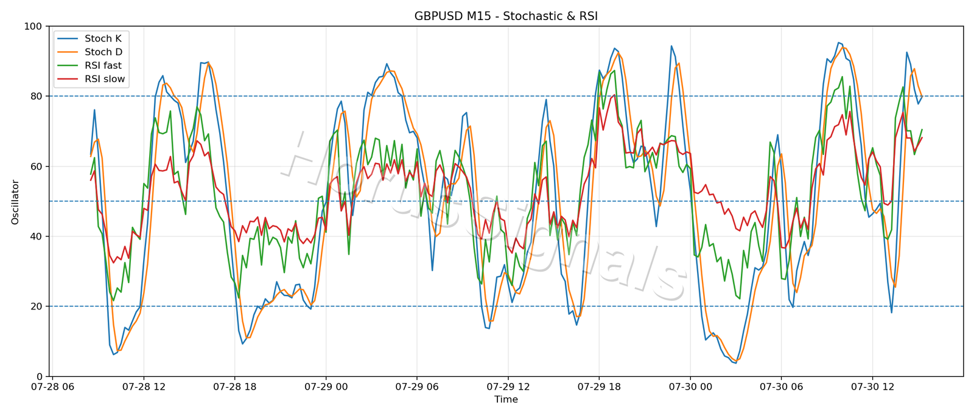Click the Stoch D legend label
This screenshot has width=974, height=417.
(x=103, y=52)
